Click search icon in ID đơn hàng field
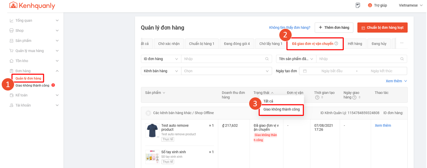Viewport: 427px width, 168px height. (x=267, y=59)
